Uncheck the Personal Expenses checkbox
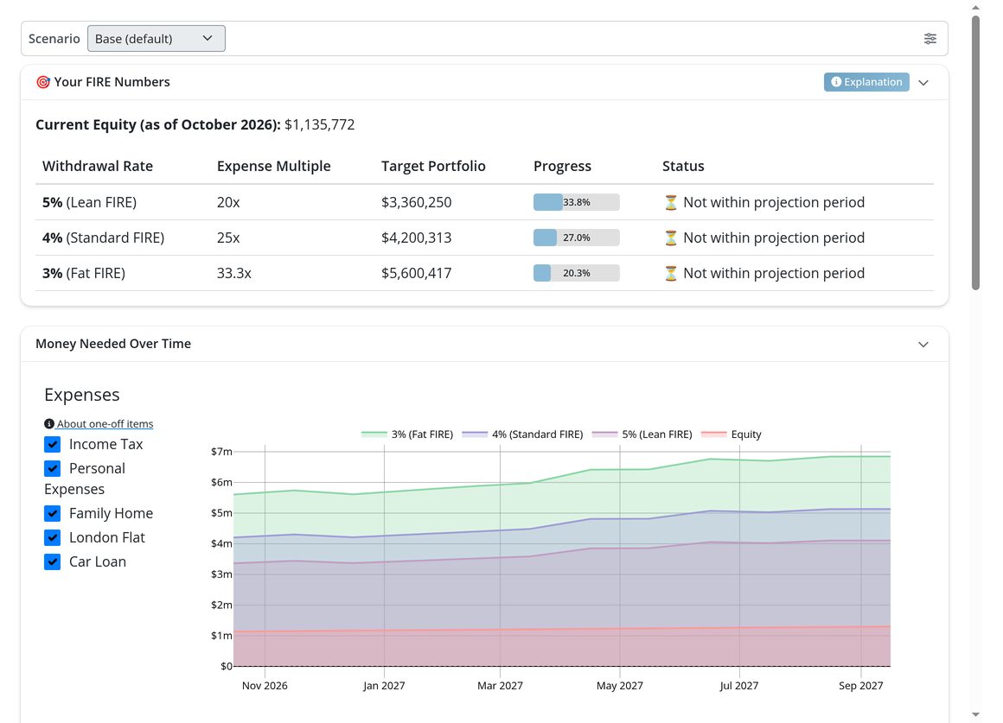The image size is (1003, 723). coord(53,468)
